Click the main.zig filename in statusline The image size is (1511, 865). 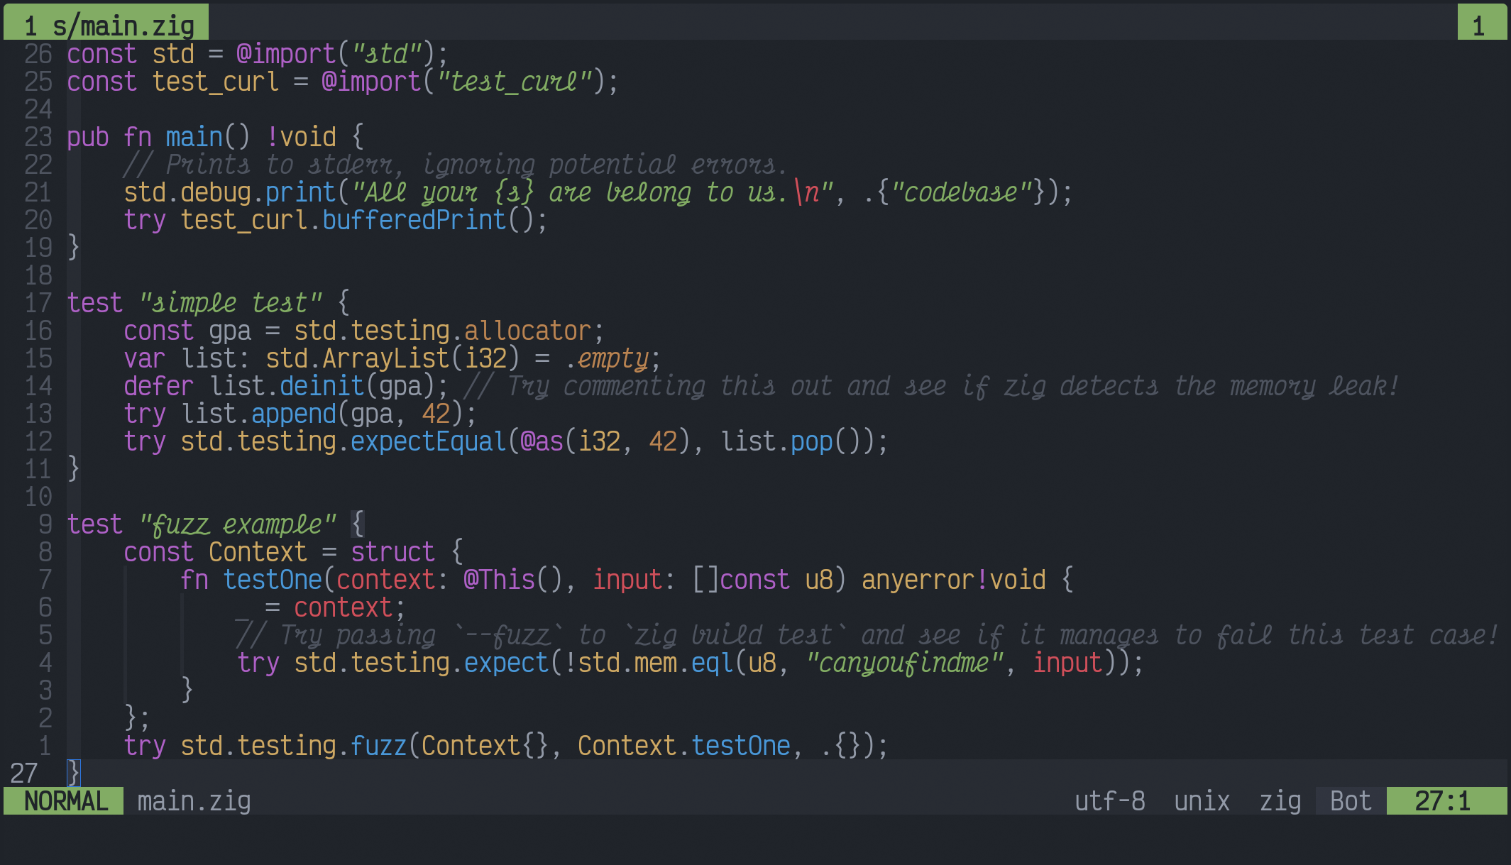click(194, 801)
